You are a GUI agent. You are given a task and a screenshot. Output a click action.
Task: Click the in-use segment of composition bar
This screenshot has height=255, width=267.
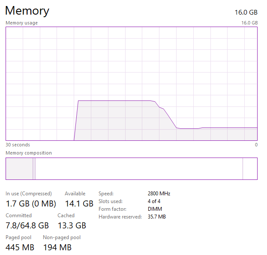(x=19, y=168)
